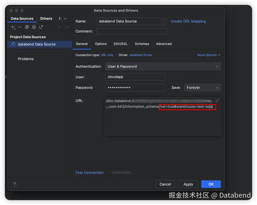The width and height of the screenshot is (257, 205).
Task: Click the color circle in Name field
Action: coord(163,21)
